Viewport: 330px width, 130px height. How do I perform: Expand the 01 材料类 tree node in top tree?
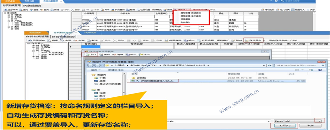click(8, 15)
